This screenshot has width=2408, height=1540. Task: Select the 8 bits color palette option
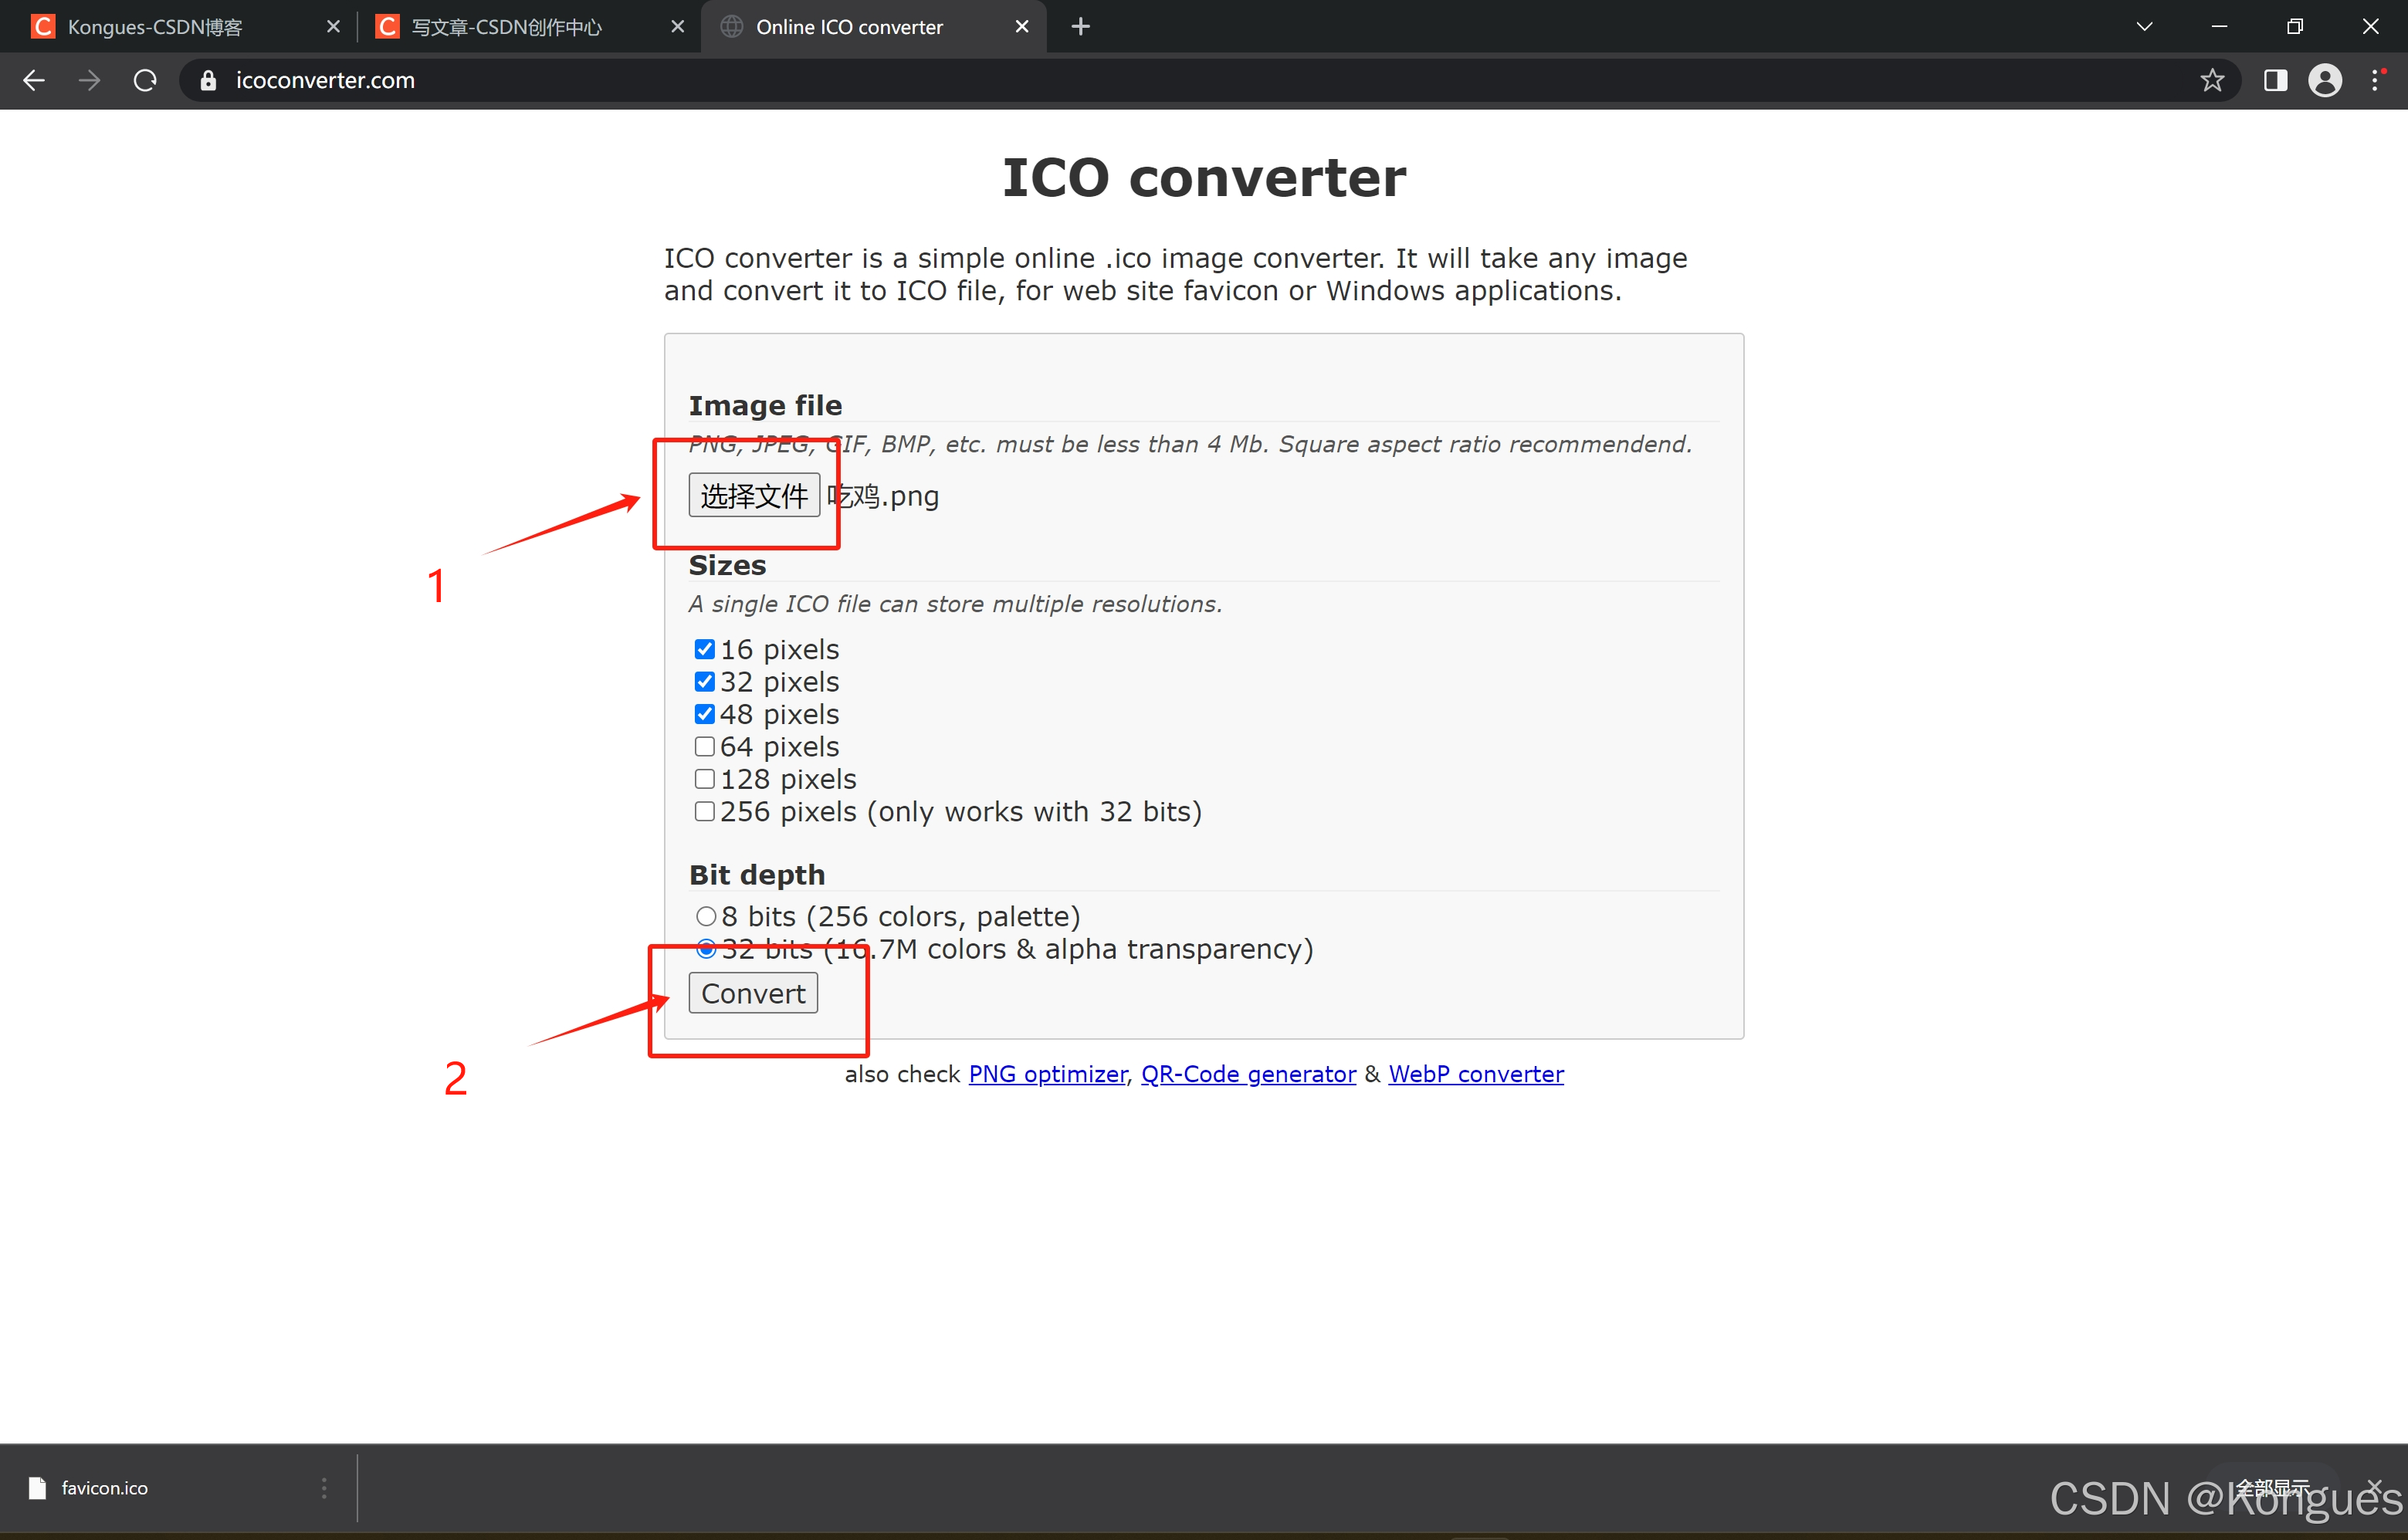pos(706,915)
